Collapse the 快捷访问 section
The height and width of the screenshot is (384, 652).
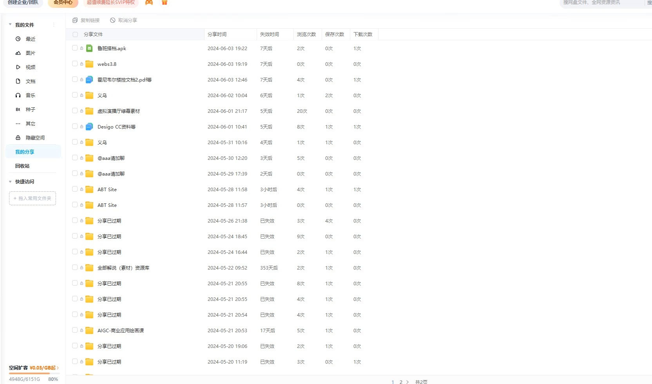(10, 181)
